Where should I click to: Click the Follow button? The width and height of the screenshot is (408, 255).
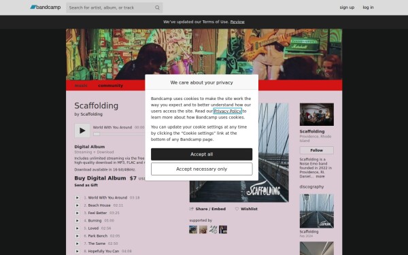tap(317, 150)
